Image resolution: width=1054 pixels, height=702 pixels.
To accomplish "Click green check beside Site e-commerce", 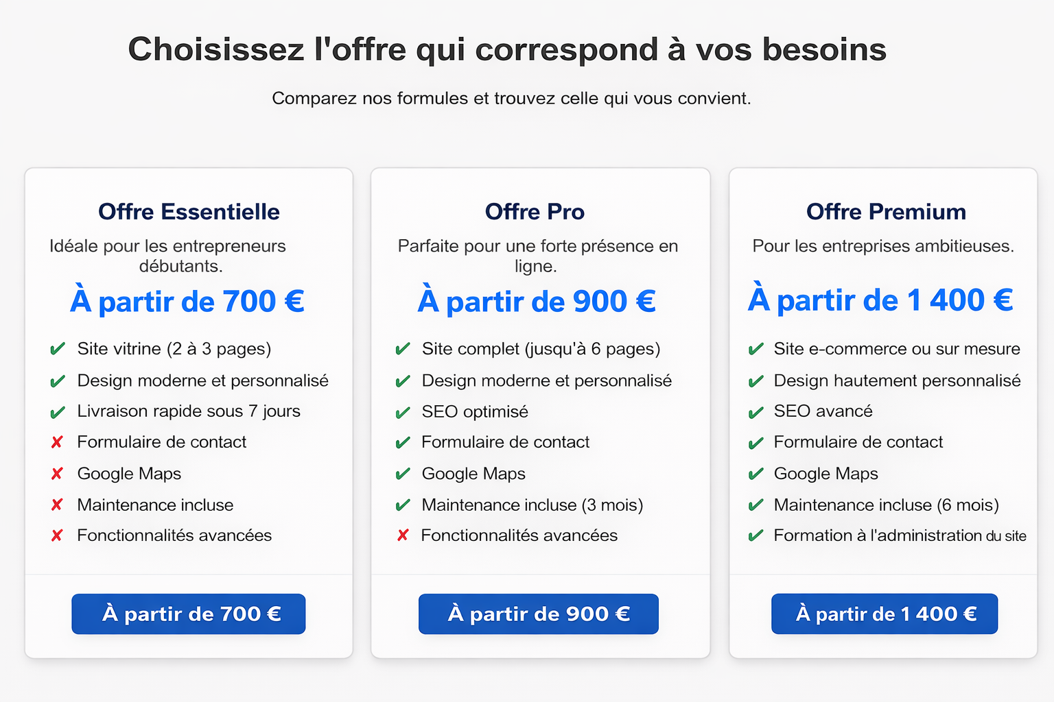I will click(756, 350).
